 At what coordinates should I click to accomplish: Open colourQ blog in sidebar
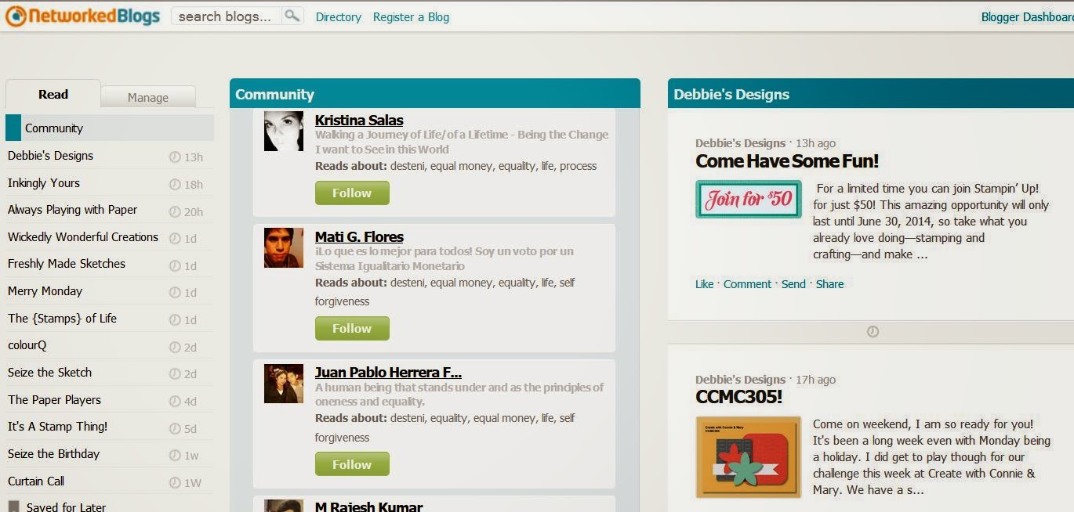(27, 345)
